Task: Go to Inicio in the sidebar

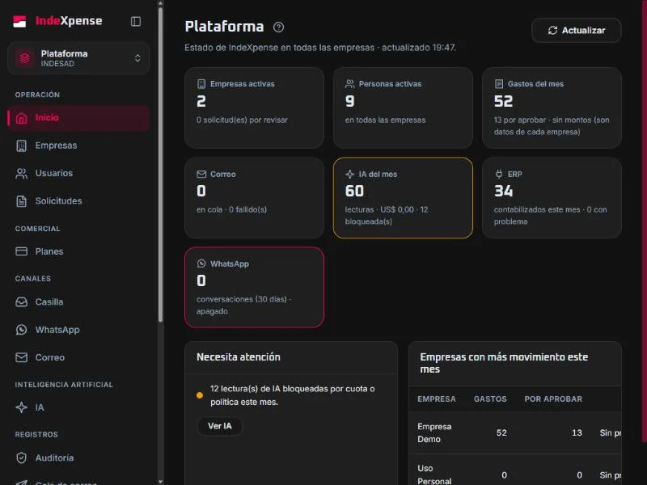Action: coord(78,118)
